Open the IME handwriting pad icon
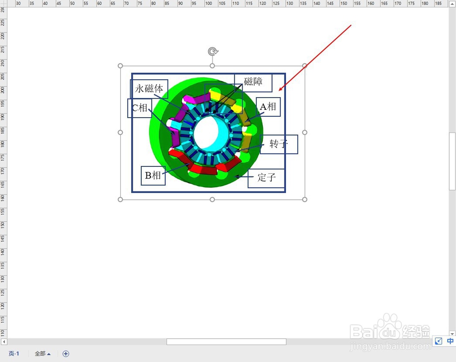Image resolution: width=456 pixels, height=362 pixels. (x=438, y=341)
